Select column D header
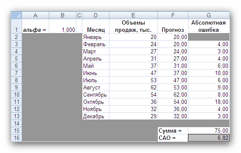The width and height of the screenshot is (241, 153). [x=95, y=15]
